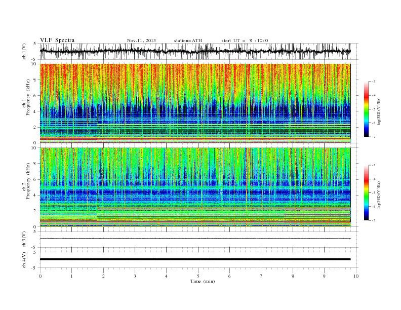This screenshot has height=310, width=401.
Task: Click the time axis tick label "4"
Action: pyautogui.click(x=167, y=276)
